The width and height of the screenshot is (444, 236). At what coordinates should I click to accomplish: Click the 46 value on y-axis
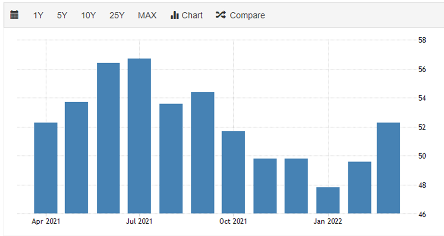pos(422,214)
